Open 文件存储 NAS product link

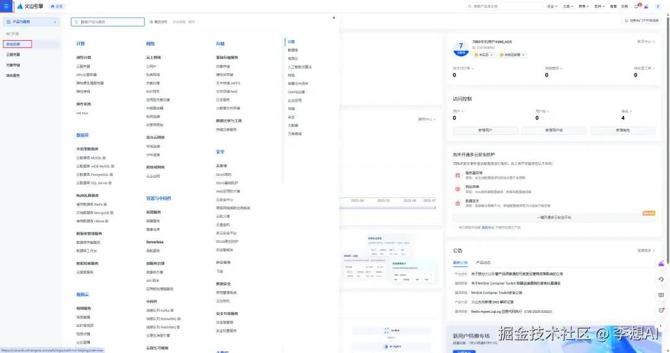(x=226, y=91)
